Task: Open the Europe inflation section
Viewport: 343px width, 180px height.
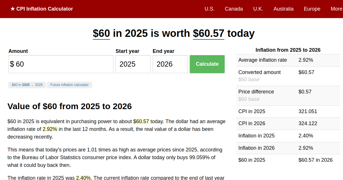Action: (x=312, y=9)
